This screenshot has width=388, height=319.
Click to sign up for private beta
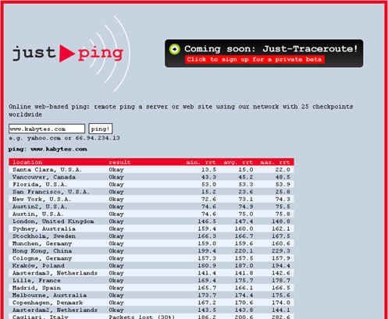(x=255, y=59)
